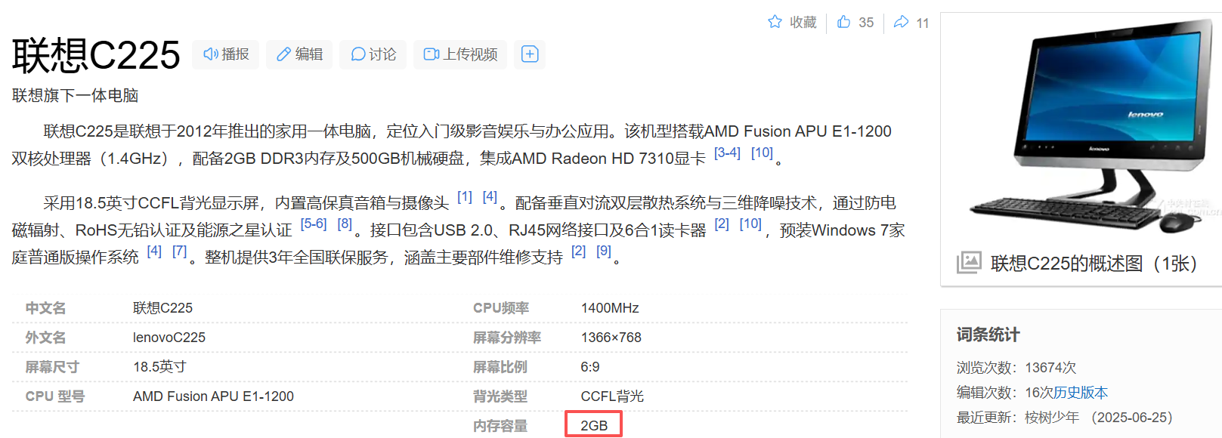This screenshot has width=1222, height=438.
Task: Open citation [1] after 摄像头
Action: [465, 197]
